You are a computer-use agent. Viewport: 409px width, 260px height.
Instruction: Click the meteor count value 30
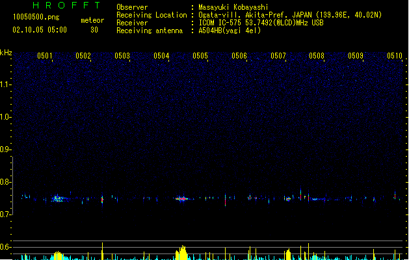(94, 30)
